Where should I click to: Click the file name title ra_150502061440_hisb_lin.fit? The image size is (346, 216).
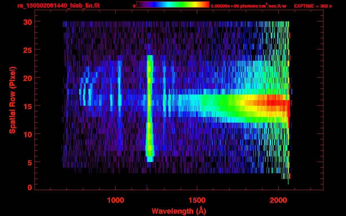[x=58, y=6]
